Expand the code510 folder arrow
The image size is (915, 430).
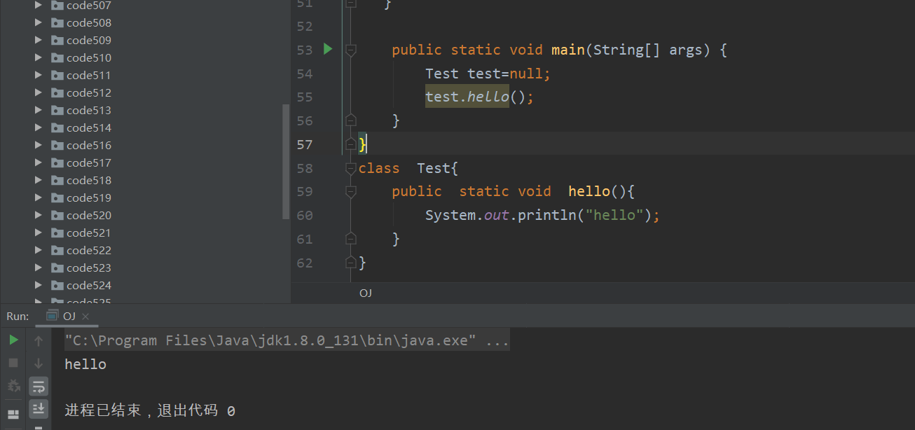tap(39, 57)
